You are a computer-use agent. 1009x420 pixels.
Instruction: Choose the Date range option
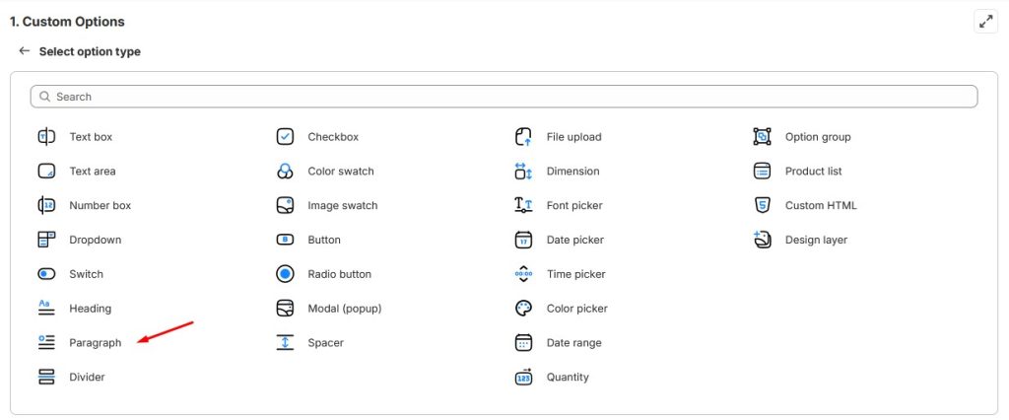(574, 343)
